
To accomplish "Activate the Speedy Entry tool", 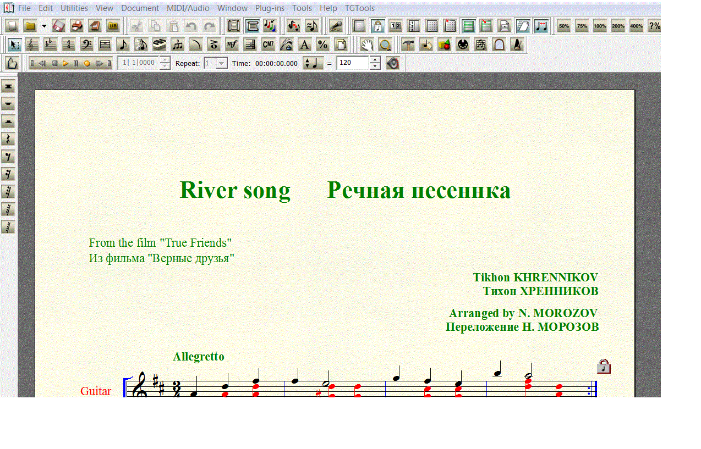I will click(141, 45).
